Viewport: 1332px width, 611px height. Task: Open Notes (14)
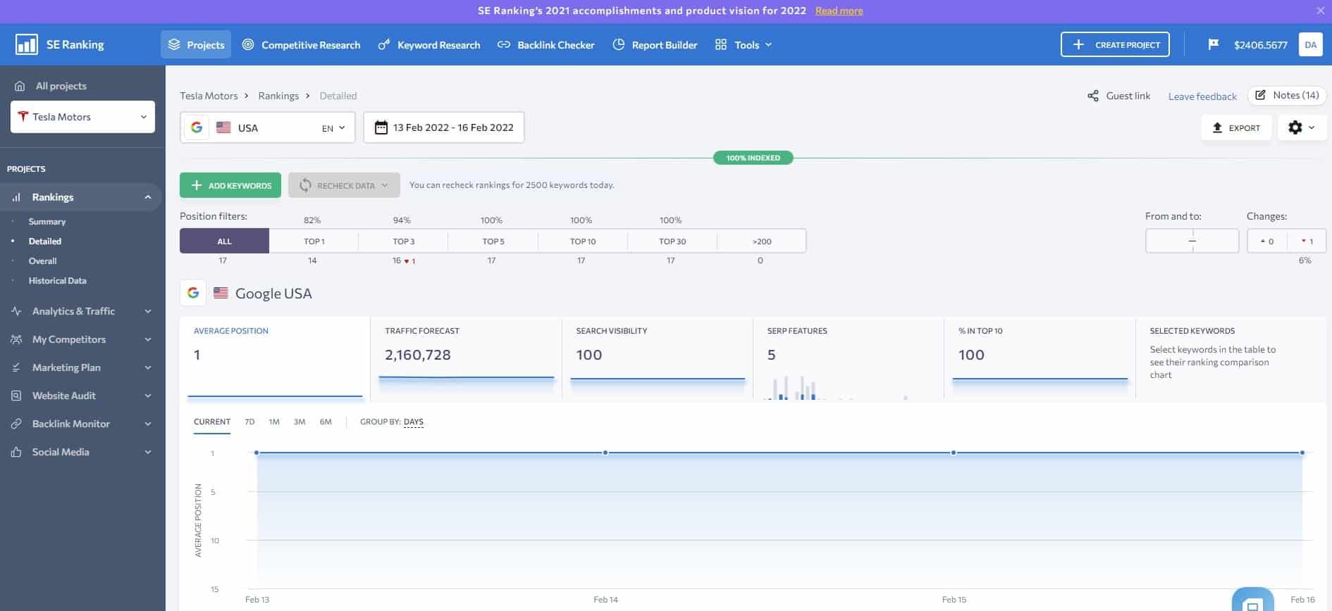click(1287, 95)
